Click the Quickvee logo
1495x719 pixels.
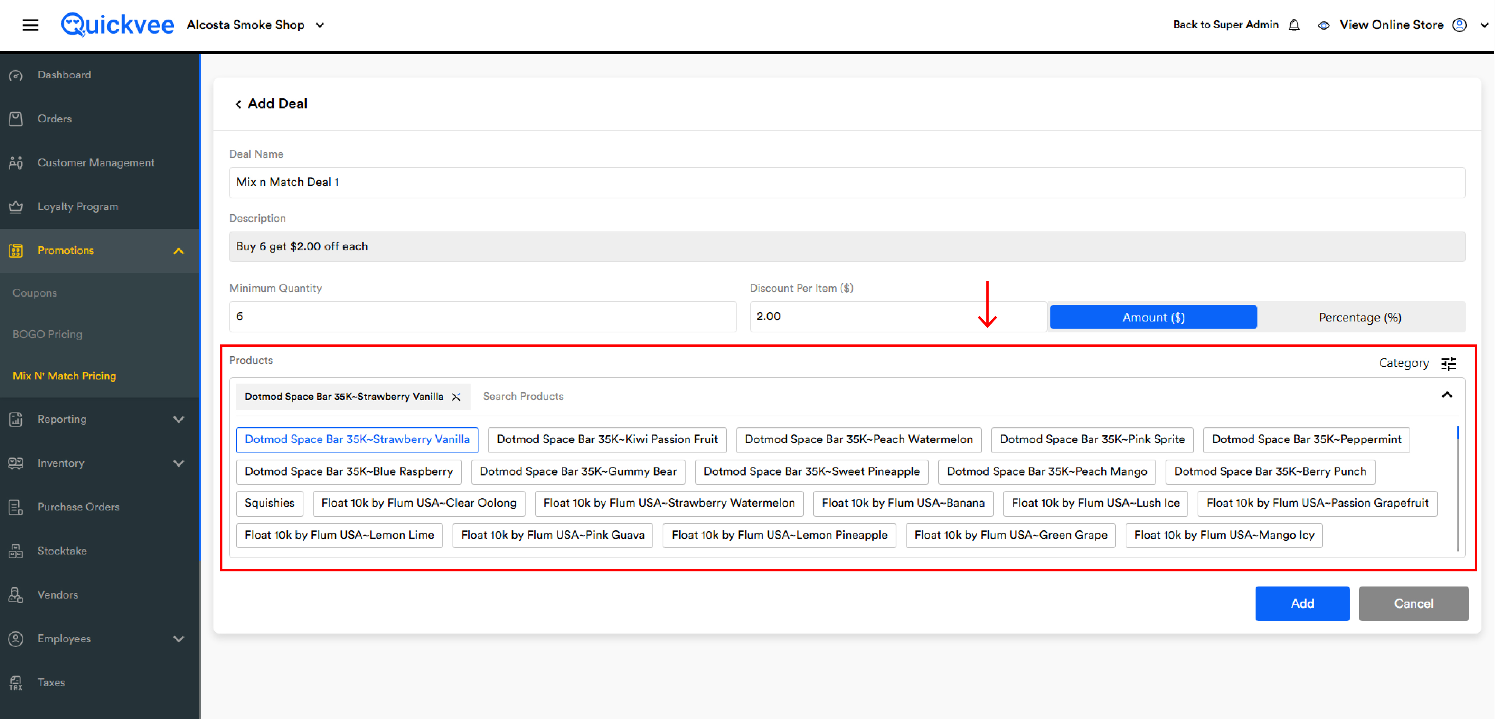pos(117,25)
